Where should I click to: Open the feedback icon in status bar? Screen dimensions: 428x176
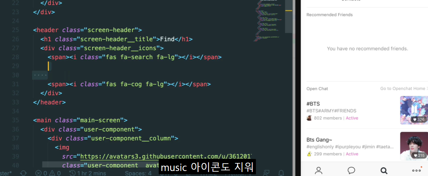[266, 173]
